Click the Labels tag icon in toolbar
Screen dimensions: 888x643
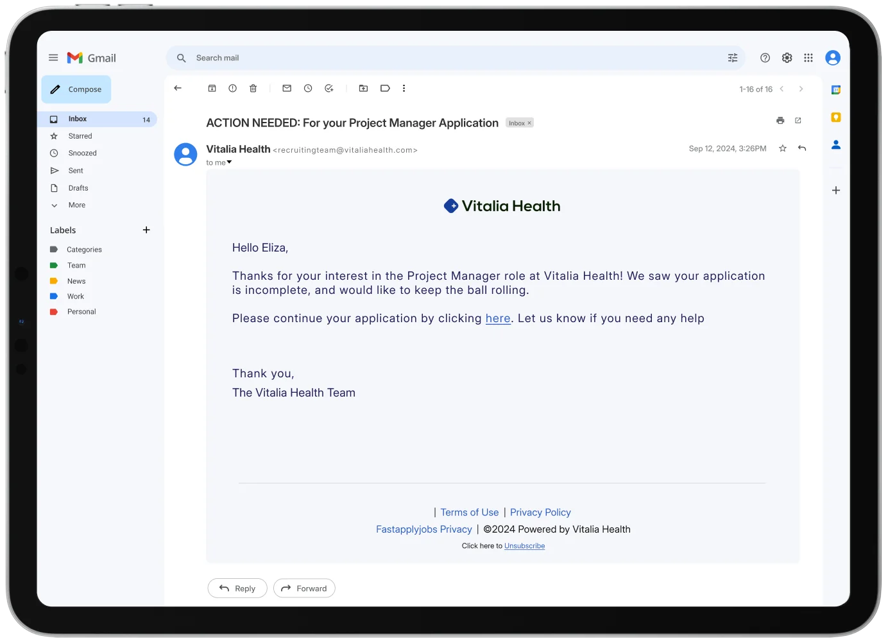click(385, 89)
